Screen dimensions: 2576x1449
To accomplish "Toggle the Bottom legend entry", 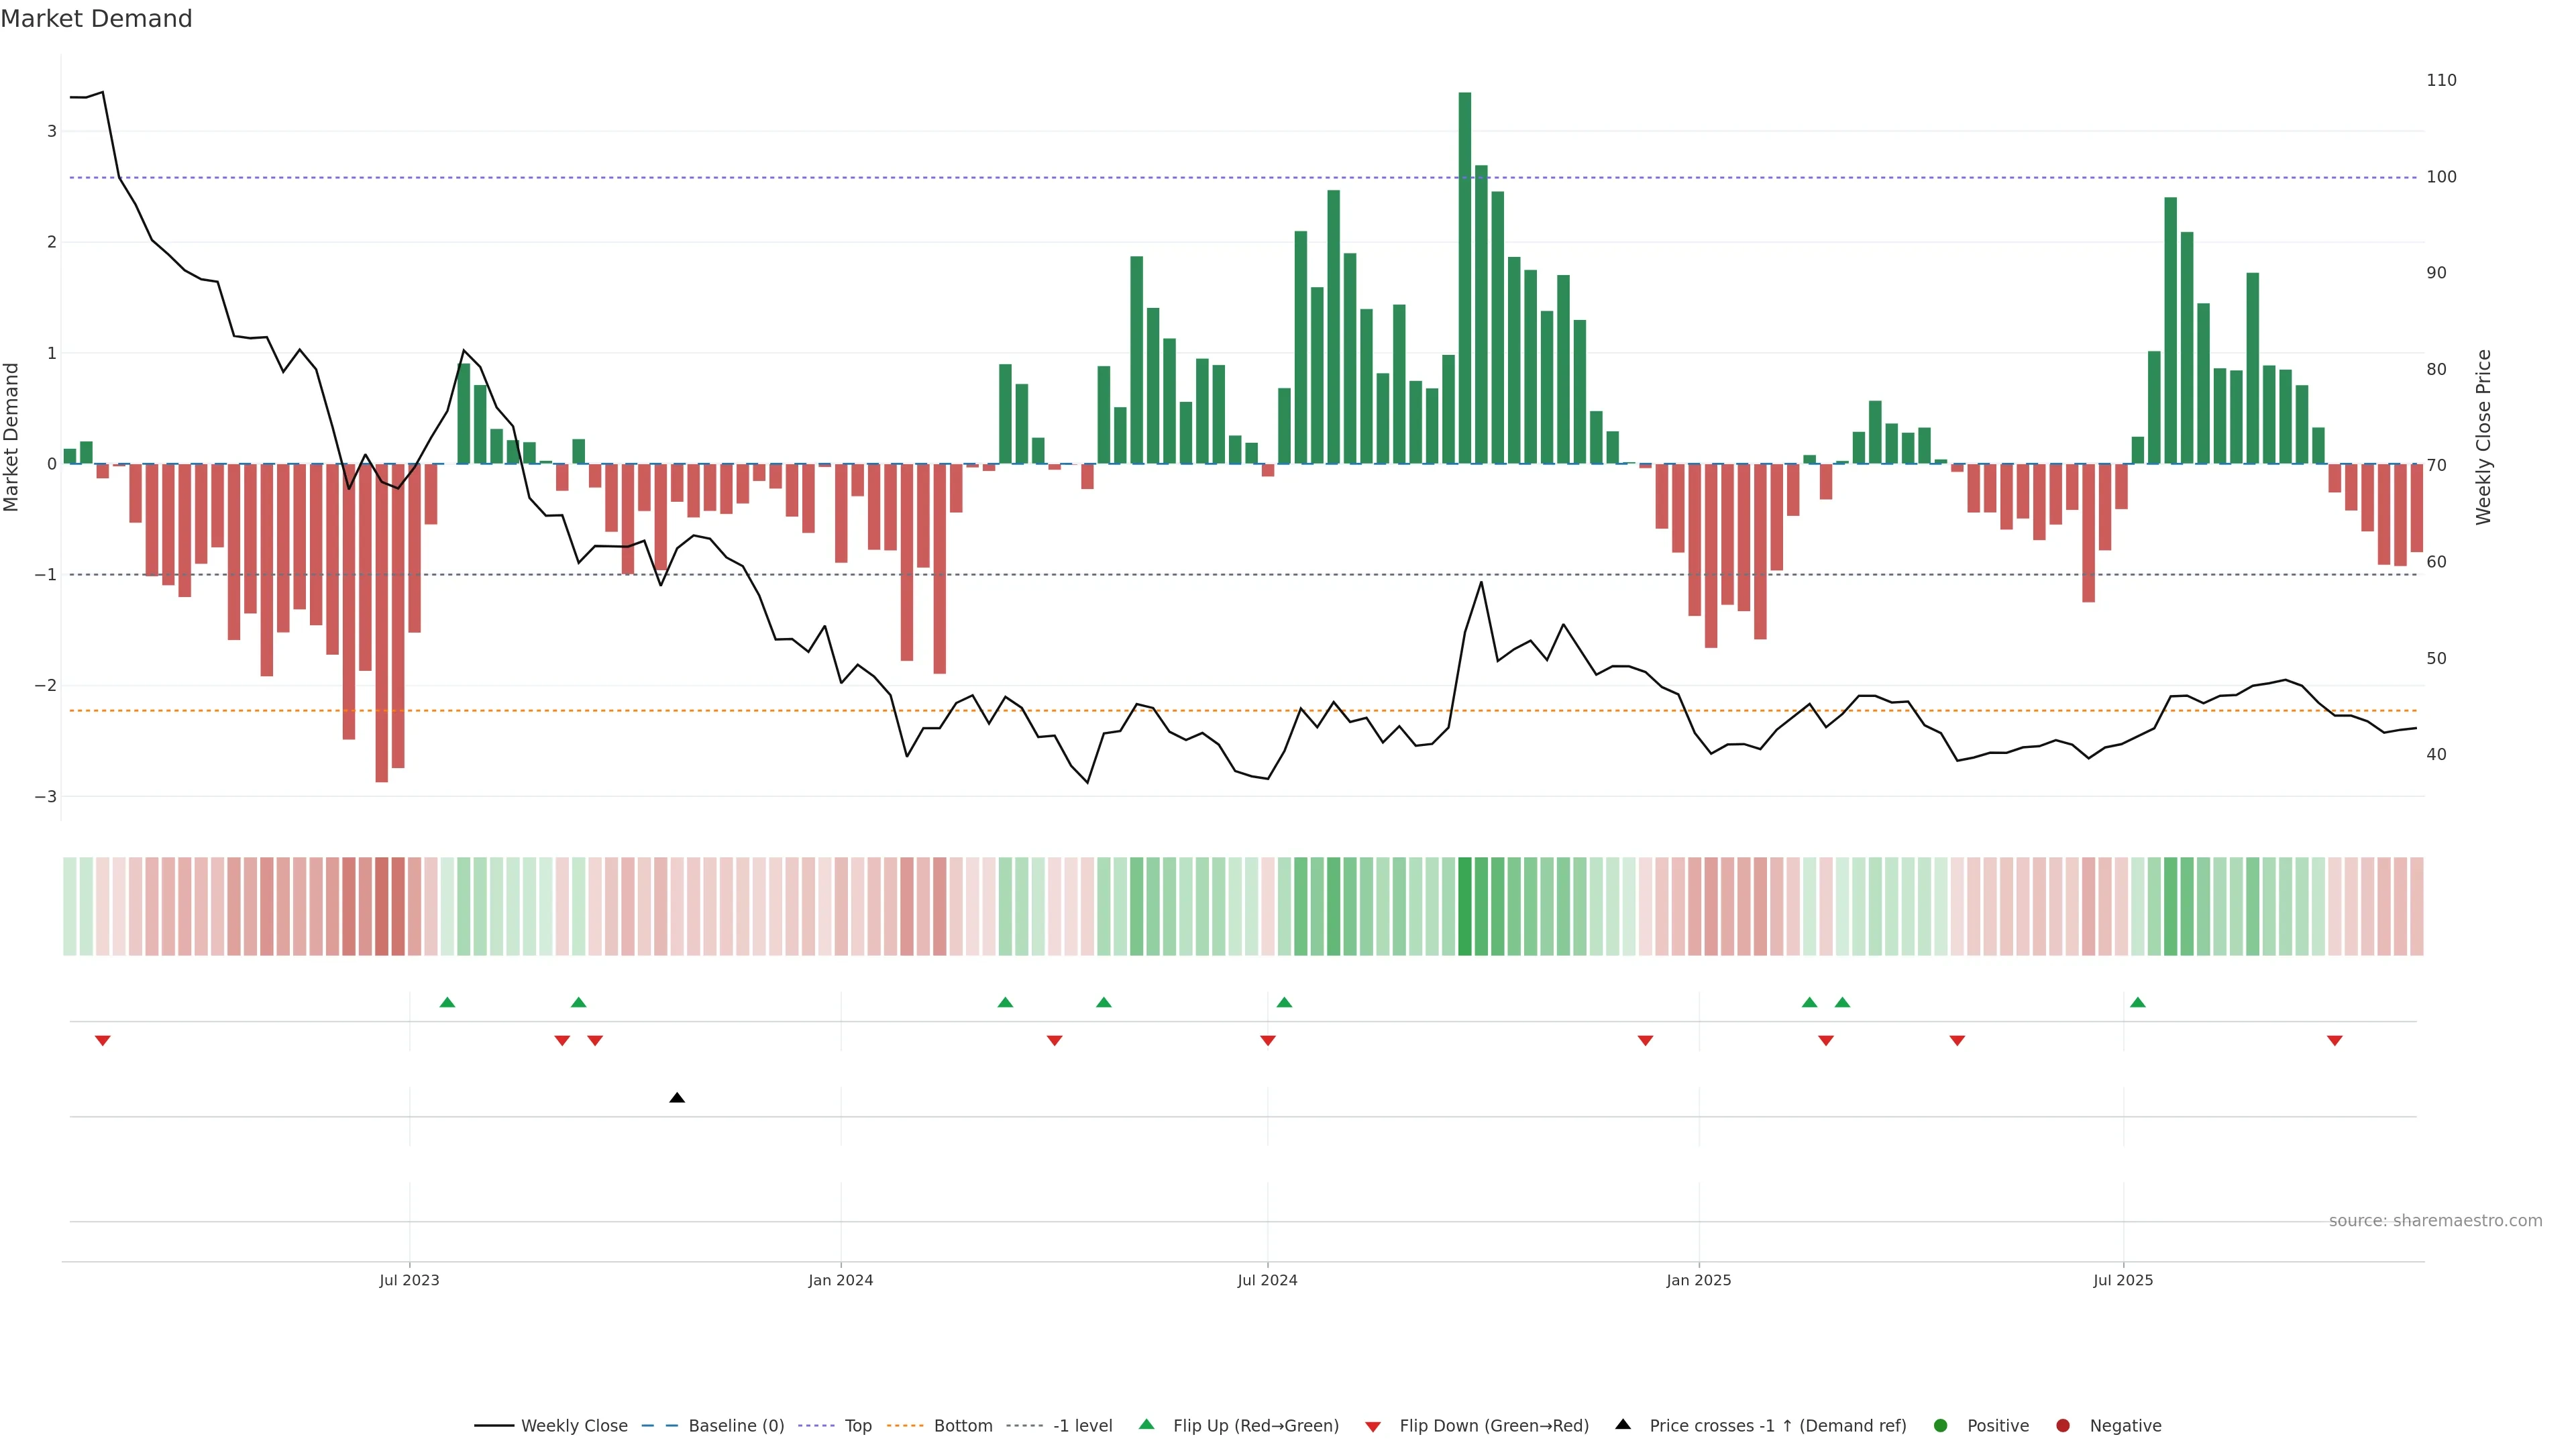I will pos(962,1426).
